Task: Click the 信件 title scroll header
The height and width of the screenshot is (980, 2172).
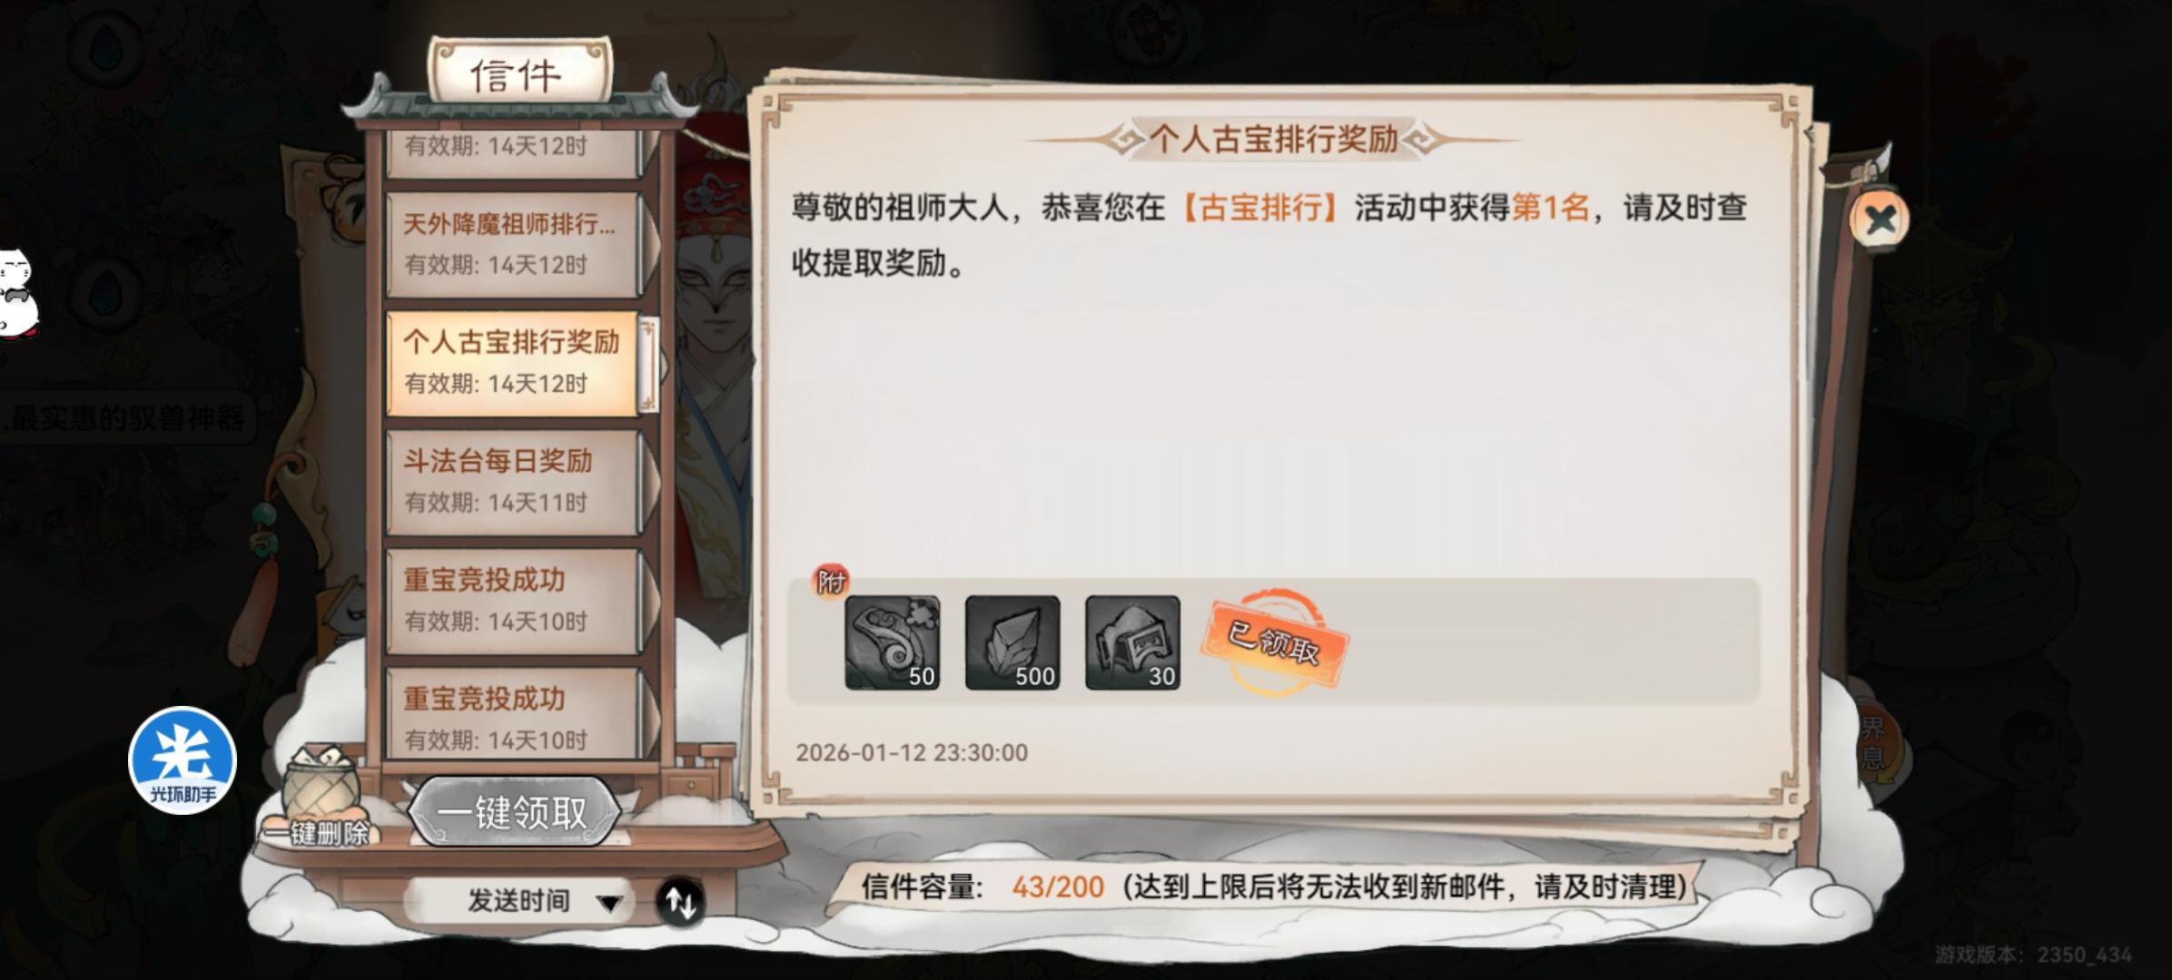Action: (518, 73)
